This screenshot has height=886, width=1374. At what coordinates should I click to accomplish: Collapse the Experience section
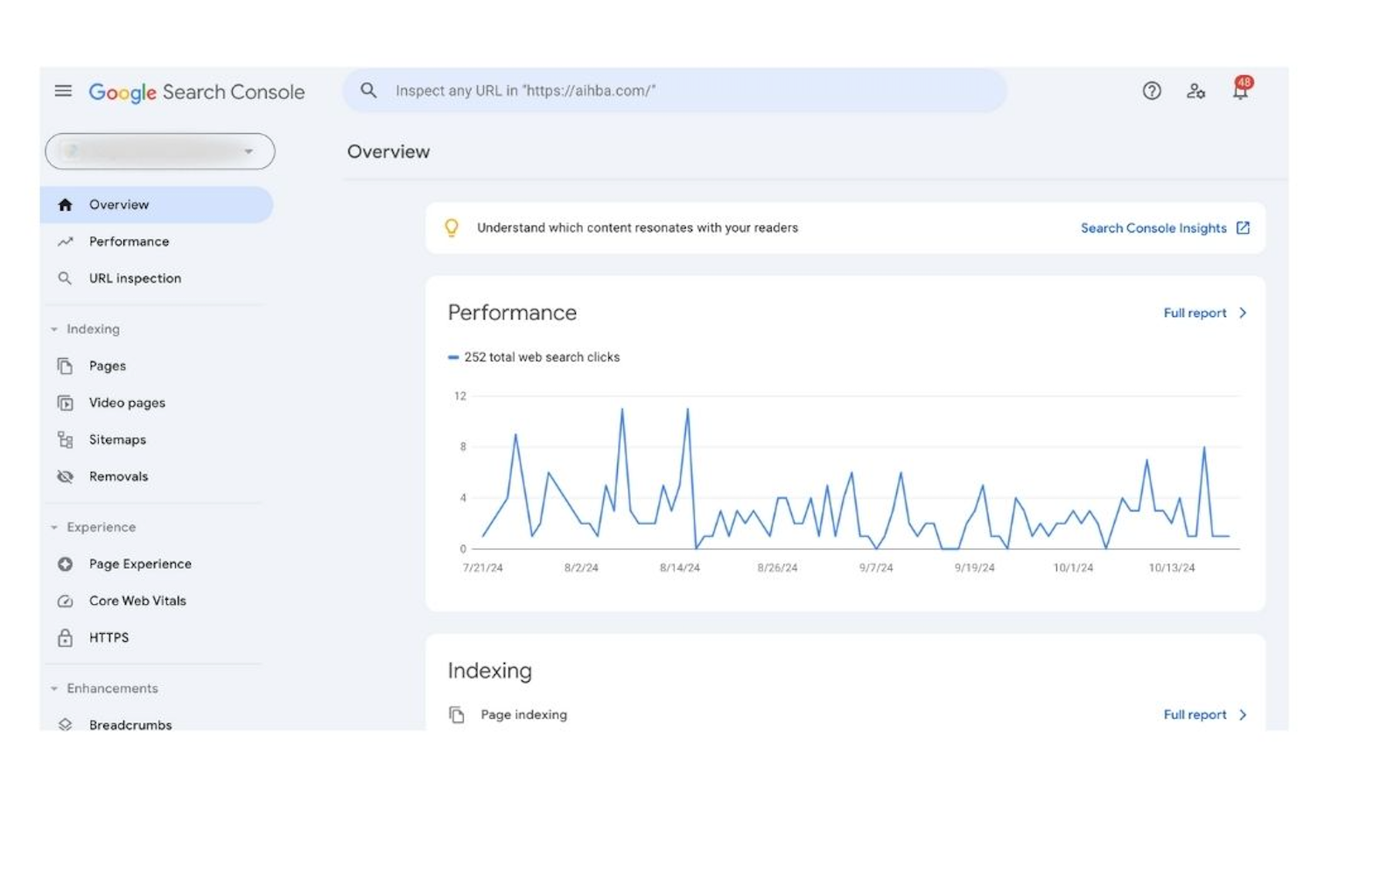(54, 527)
